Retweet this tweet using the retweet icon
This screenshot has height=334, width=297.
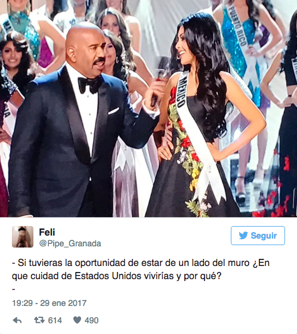(x=39, y=320)
